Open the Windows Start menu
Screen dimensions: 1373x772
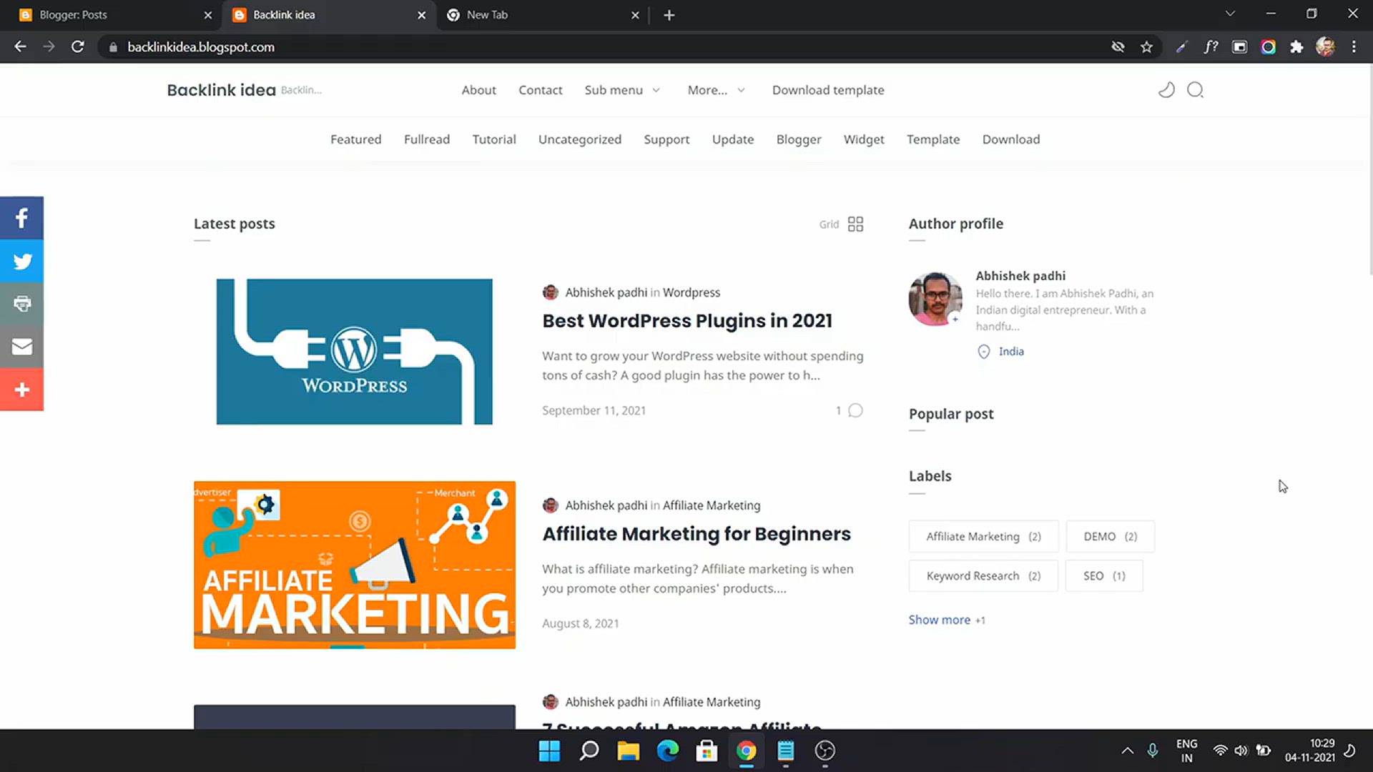[549, 751]
